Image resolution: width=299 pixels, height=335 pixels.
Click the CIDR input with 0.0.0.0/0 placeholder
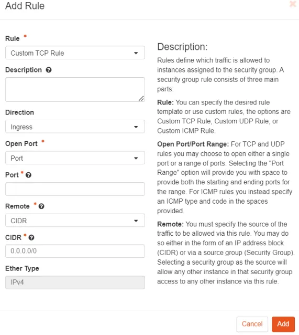click(75, 251)
